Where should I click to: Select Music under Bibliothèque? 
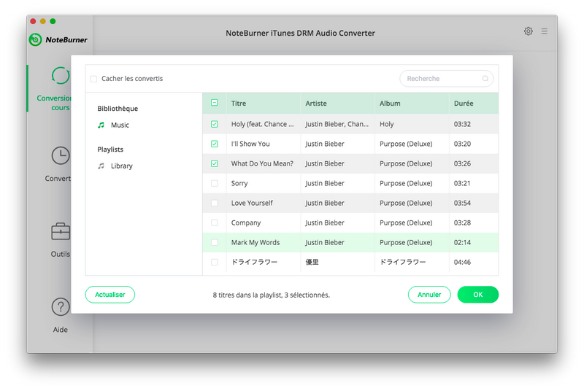point(120,125)
